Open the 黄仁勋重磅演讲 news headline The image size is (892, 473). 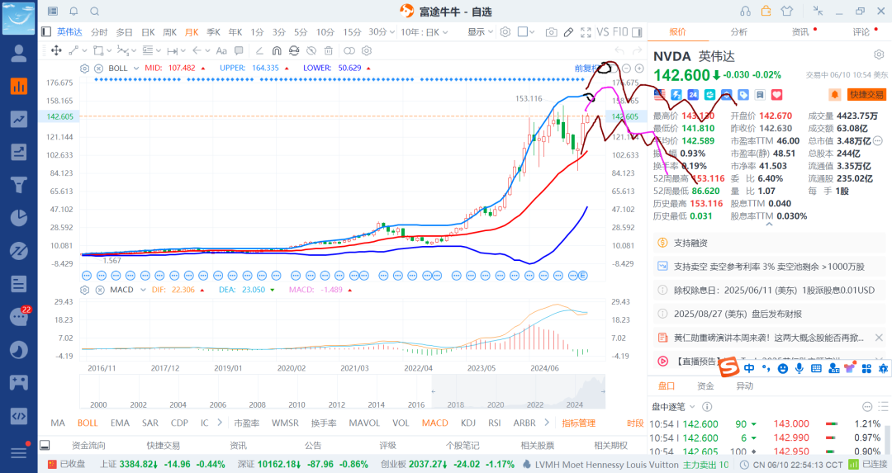[769, 338]
